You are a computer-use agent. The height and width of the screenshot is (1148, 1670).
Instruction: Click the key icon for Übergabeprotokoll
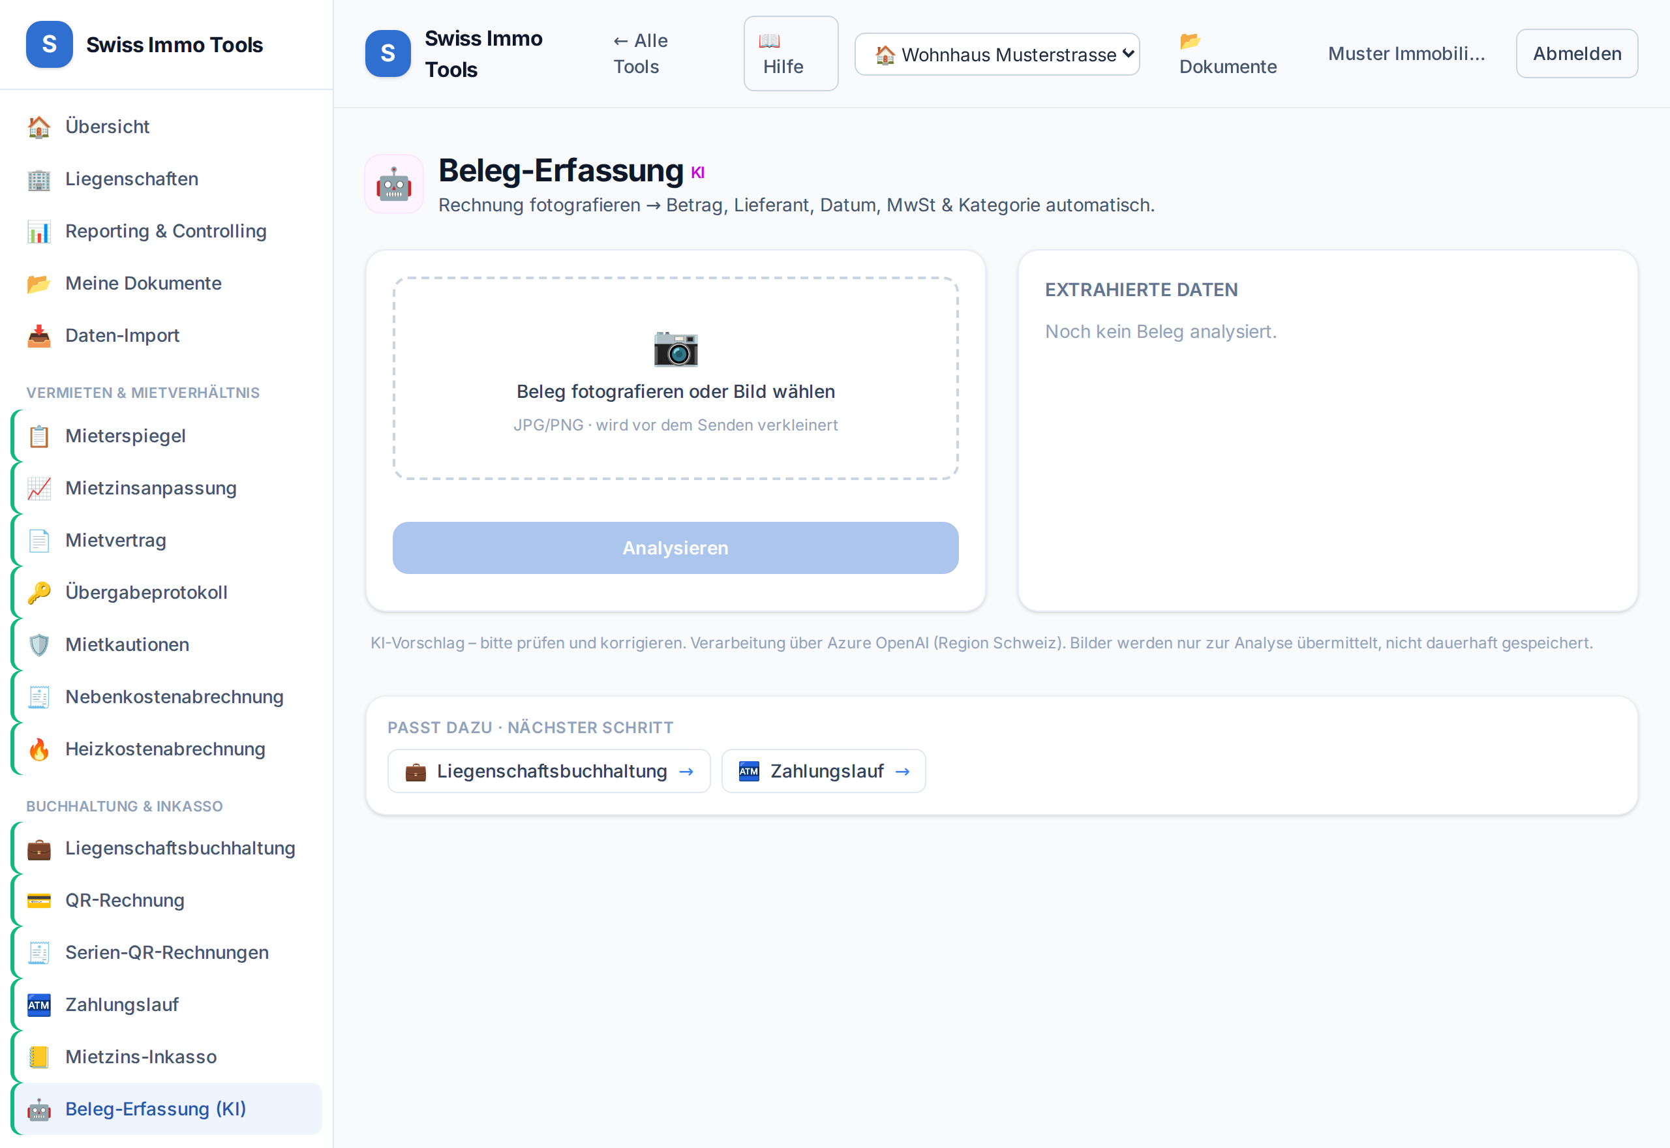point(39,593)
